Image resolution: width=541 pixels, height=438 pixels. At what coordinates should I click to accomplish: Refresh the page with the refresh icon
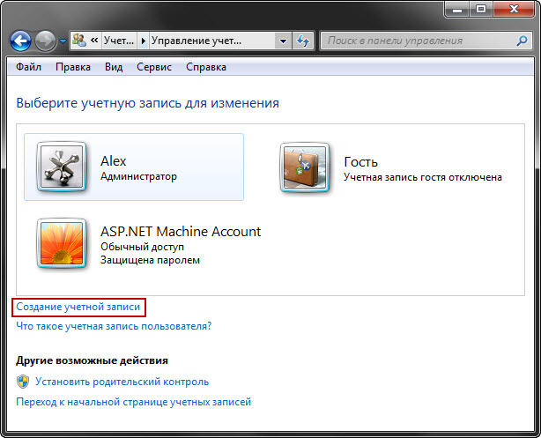coord(303,41)
